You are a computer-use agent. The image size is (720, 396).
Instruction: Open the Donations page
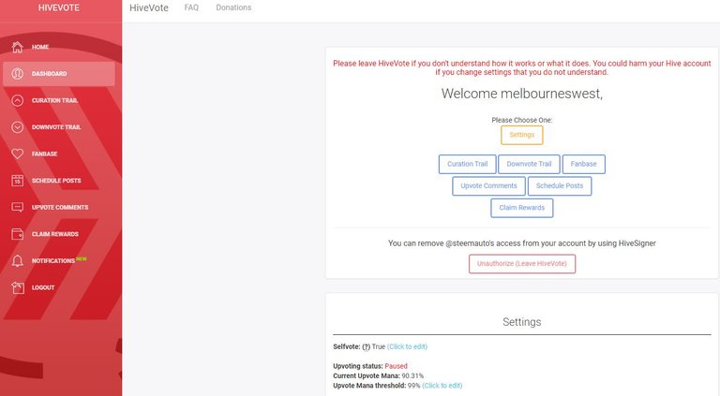pyautogui.click(x=233, y=7)
